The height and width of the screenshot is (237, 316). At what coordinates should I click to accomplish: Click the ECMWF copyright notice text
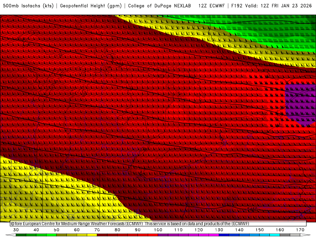130,224
